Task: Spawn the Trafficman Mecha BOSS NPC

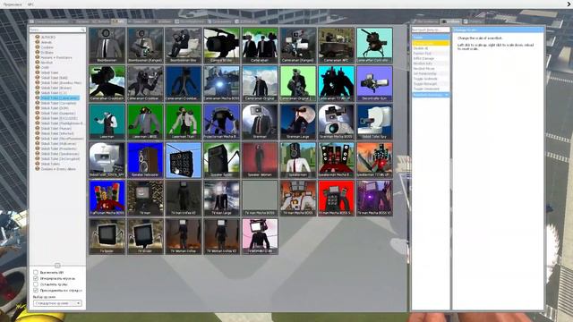Action: pyautogui.click(x=107, y=199)
